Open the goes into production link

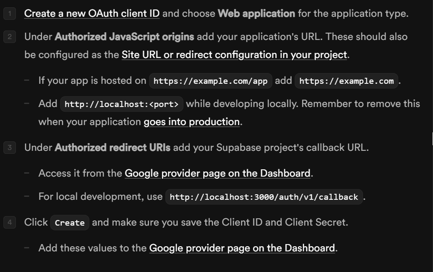tap(192, 122)
